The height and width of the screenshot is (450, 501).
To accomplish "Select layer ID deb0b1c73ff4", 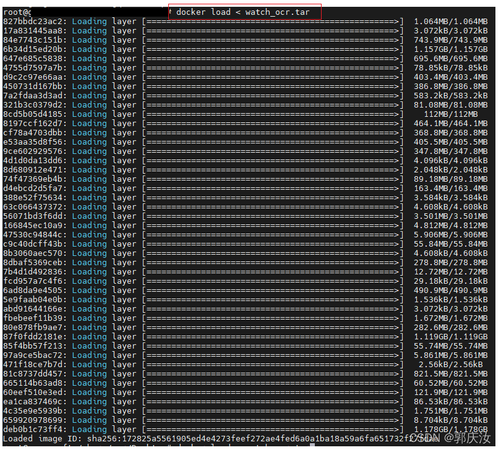I will tap(33, 429).
